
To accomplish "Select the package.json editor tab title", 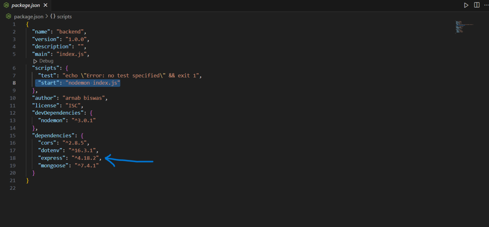I will click(x=25, y=5).
